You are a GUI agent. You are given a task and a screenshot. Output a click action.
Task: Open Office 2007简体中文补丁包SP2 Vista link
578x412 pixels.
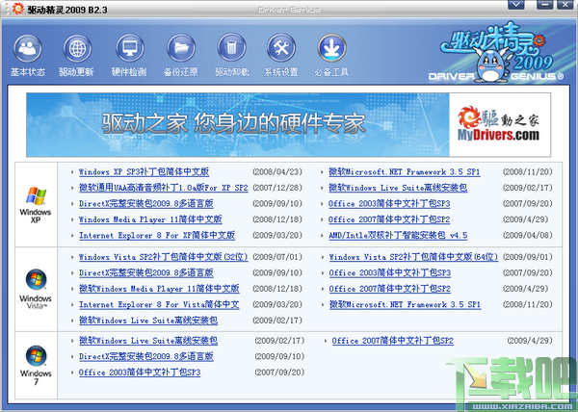click(x=390, y=289)
